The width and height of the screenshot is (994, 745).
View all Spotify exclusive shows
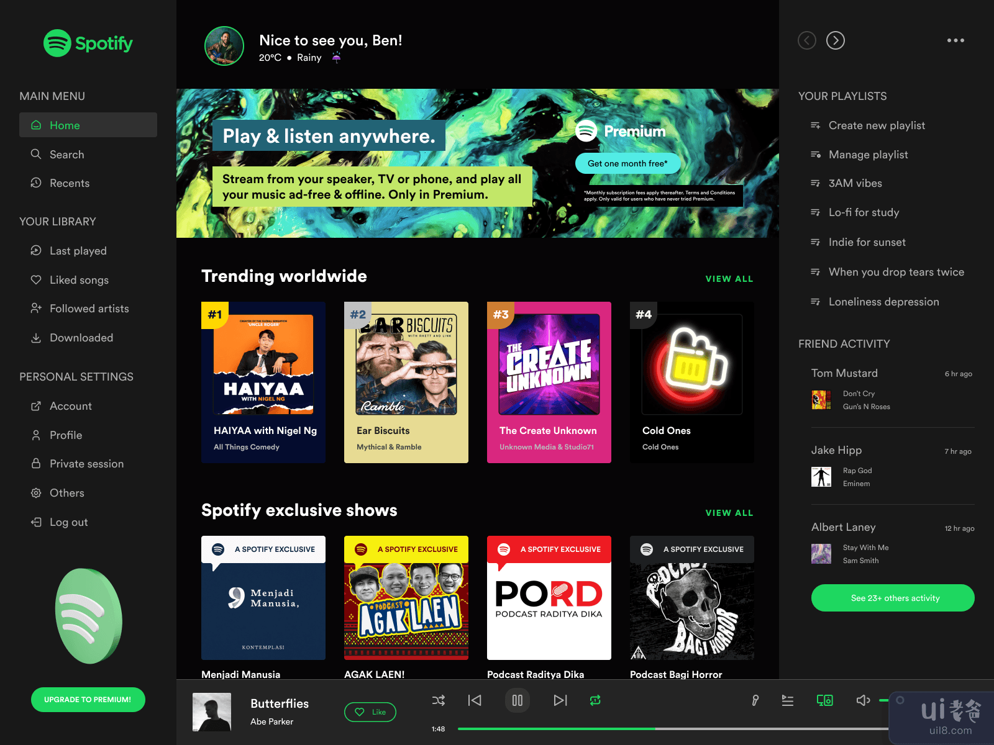tap(729, 513)
